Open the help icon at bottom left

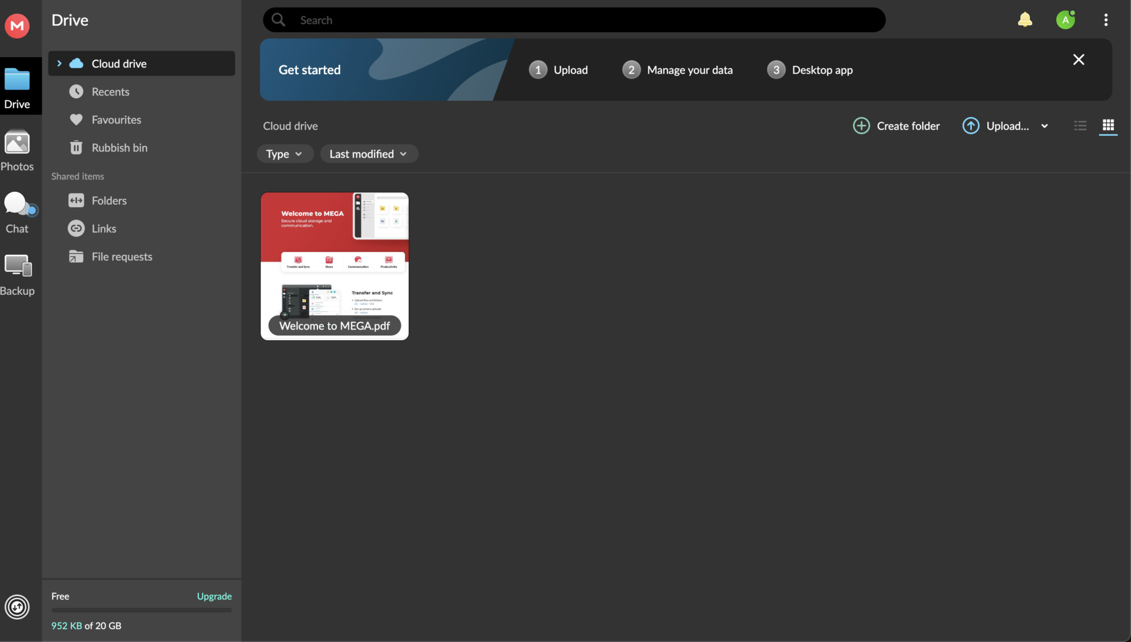pyautogui.click(x=16, y=607)
